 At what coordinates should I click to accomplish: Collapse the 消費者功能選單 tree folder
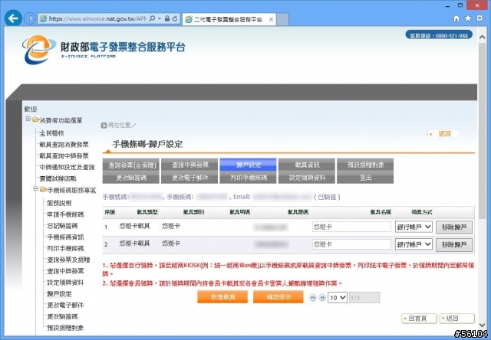point(28,119)
